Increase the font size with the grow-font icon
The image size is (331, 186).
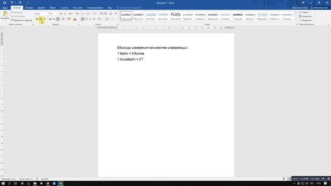pyautogui.click(x=61, y=14)
